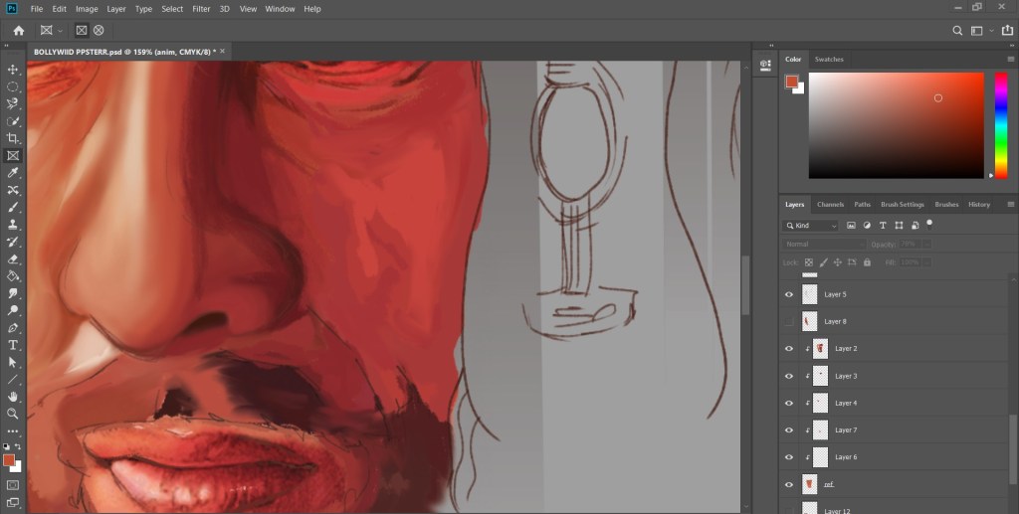Select Layer 2 thumbnail in Layers panel

click(x=820, y=349)
